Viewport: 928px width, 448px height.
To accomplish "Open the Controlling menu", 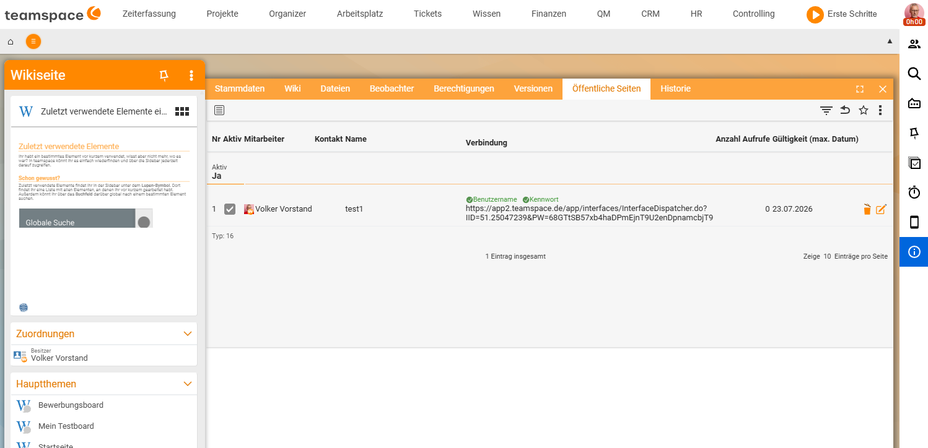I will coord(754,14).
